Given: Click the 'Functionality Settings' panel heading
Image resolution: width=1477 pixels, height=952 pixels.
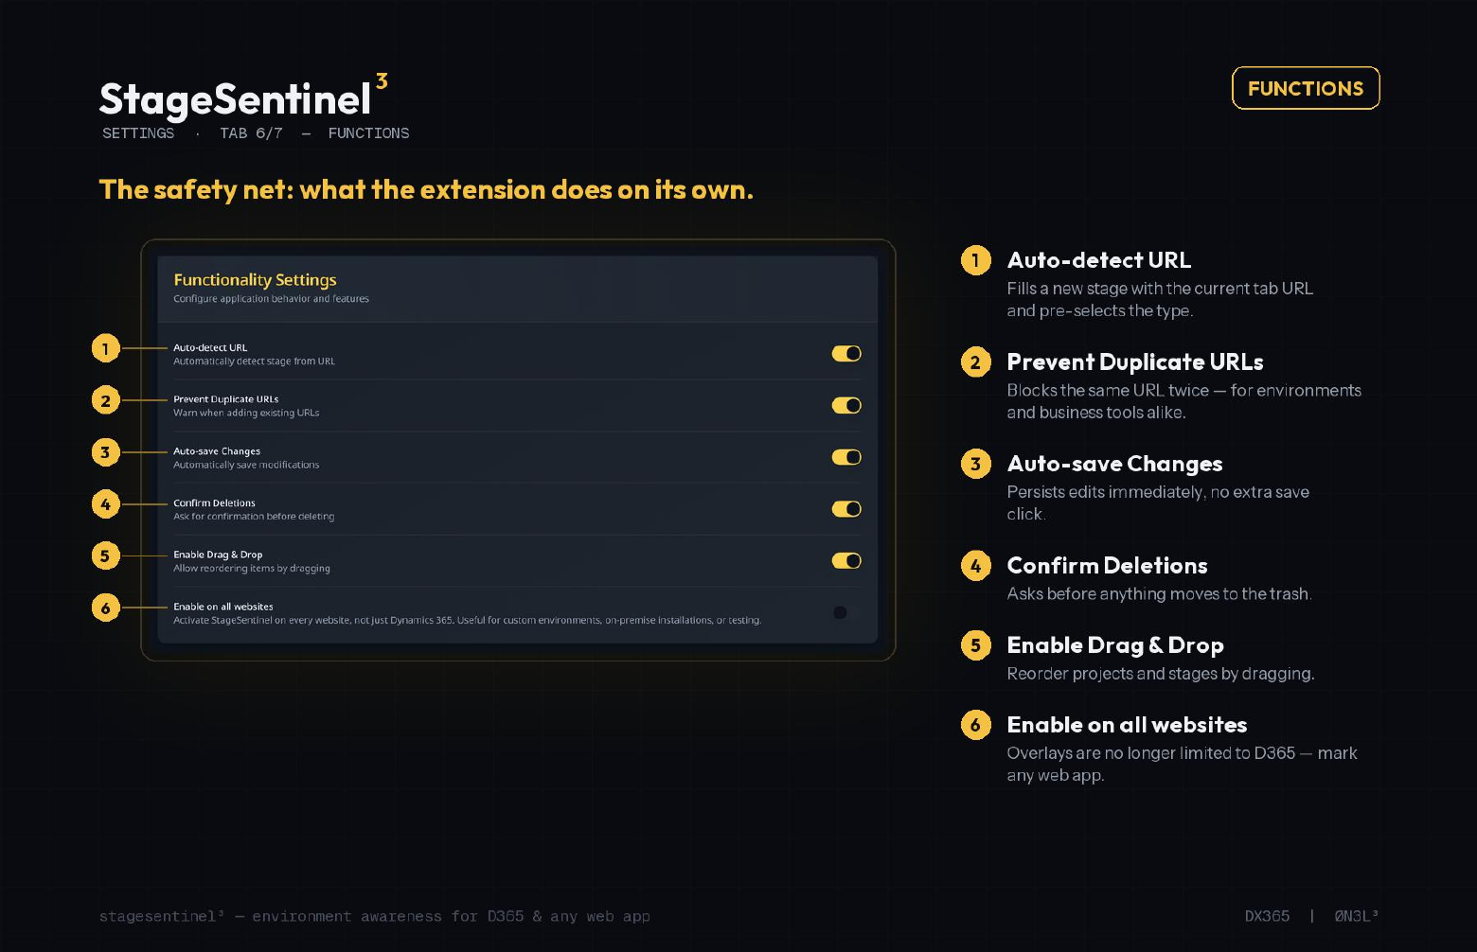Looking at the screenshot, I should tap(255, 279).
